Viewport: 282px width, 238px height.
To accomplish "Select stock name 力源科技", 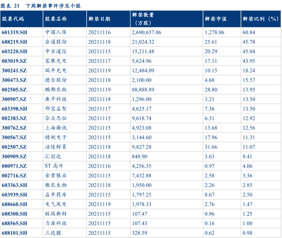I will coord(56,223).
